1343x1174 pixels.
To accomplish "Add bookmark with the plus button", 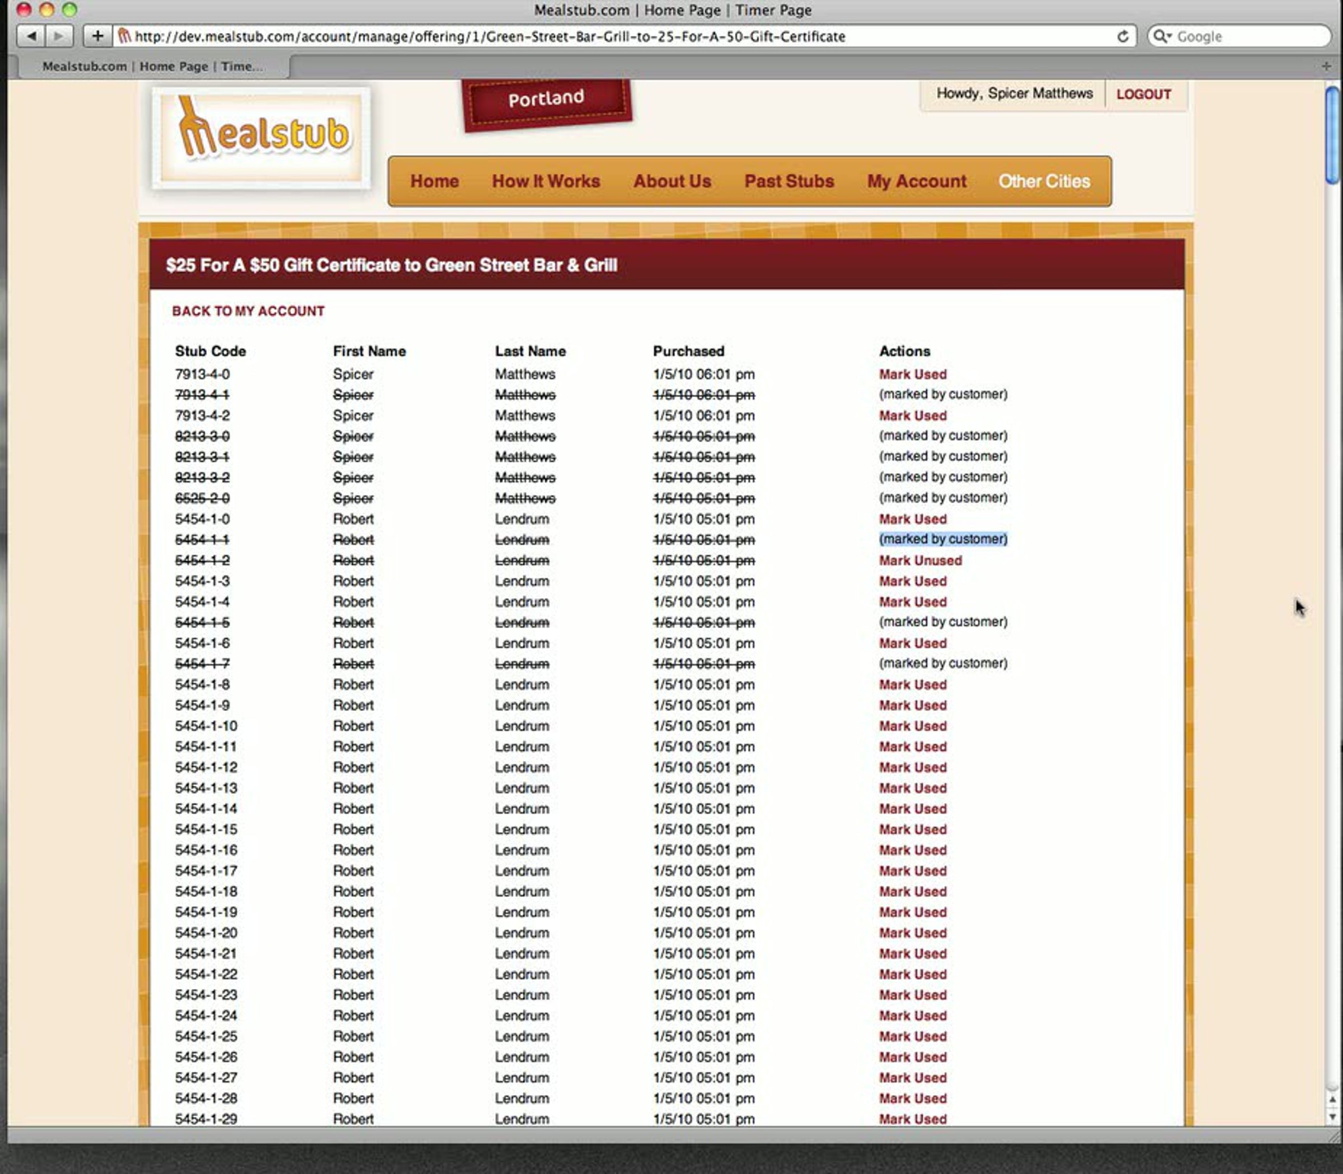I will coord(98,36).
